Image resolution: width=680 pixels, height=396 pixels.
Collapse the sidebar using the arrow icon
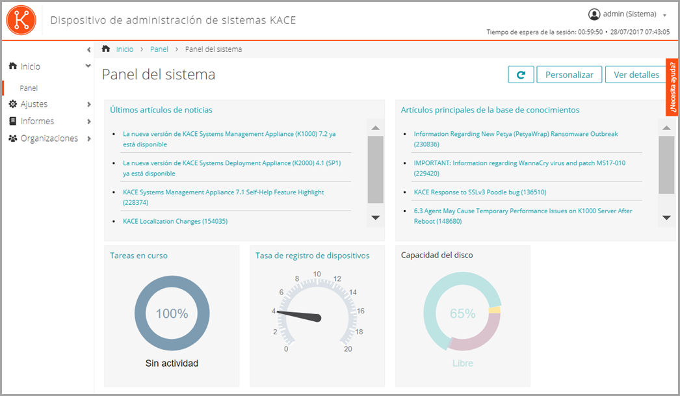[x=89, y=49]
